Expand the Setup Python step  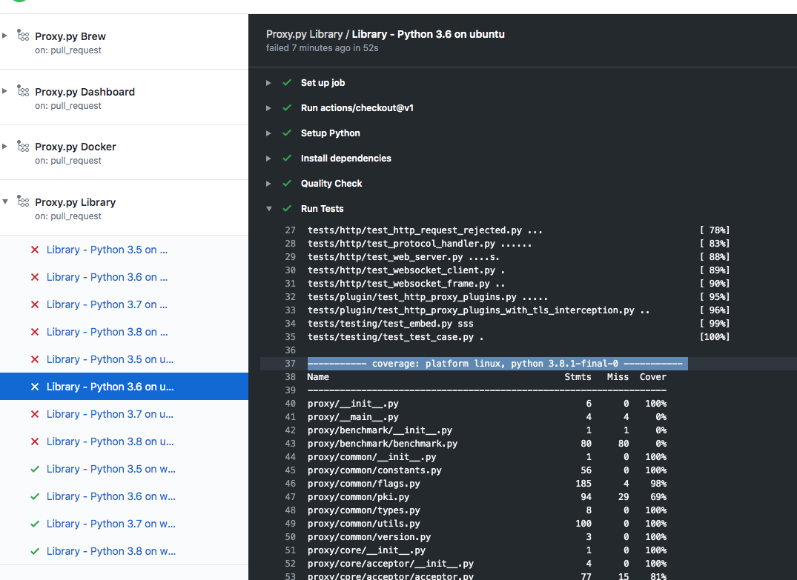pos(268,133)
